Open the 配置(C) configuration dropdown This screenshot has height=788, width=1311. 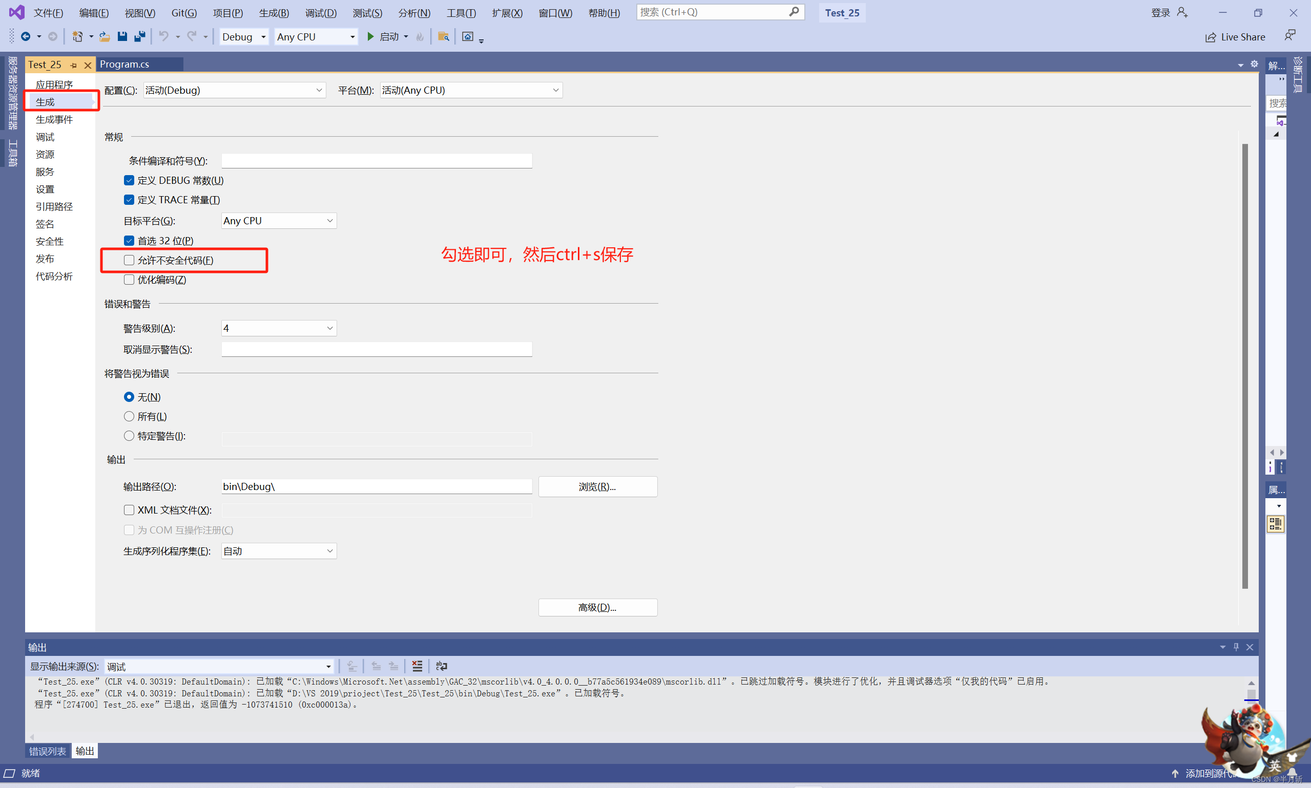click(234, 90)
